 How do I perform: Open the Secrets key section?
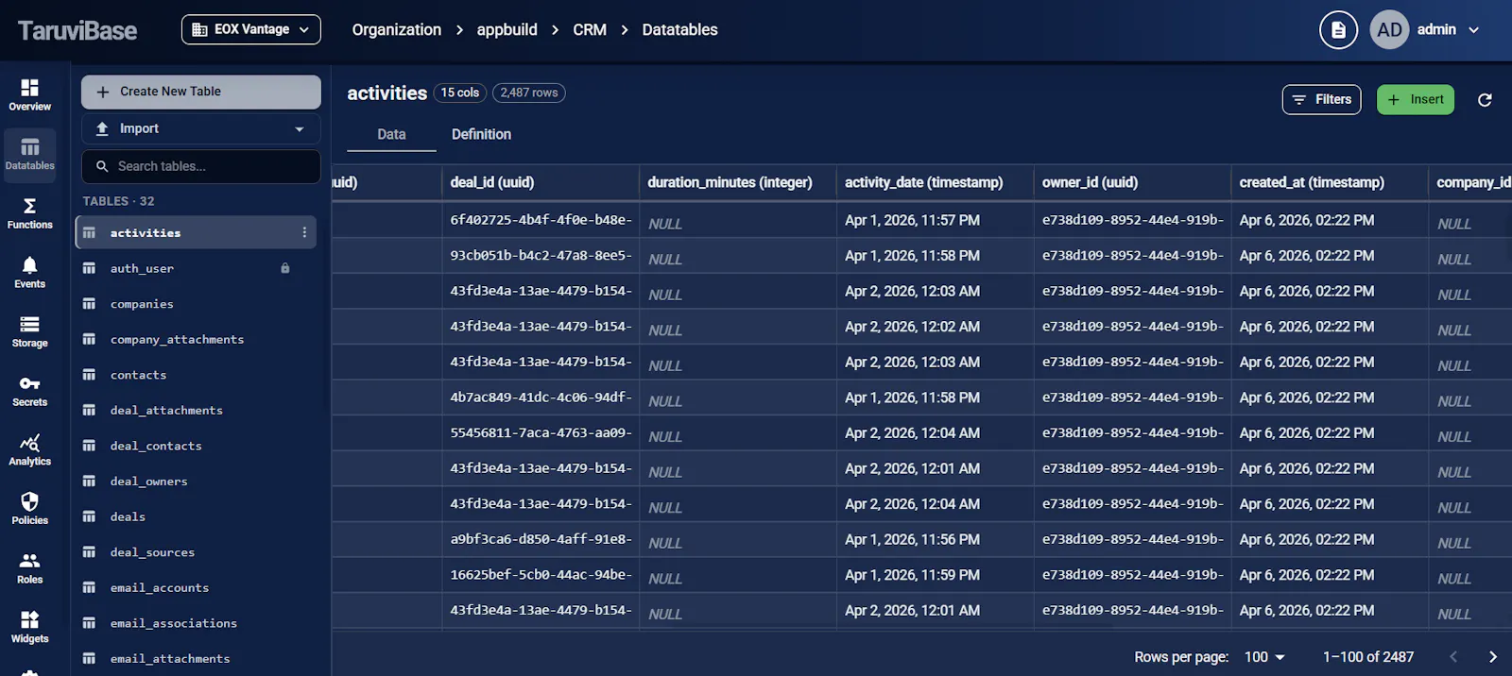(x=30, y=391)
